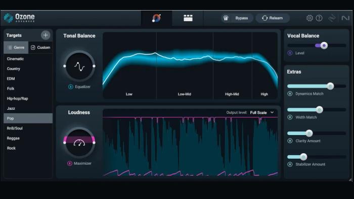Open the Master Assistant view icon
Screen dimensions: 354x199
tap(156, 18)
